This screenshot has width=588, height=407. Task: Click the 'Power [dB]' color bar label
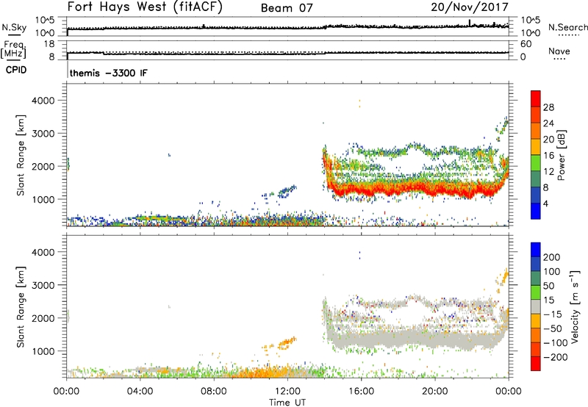[x=562, y=155]
